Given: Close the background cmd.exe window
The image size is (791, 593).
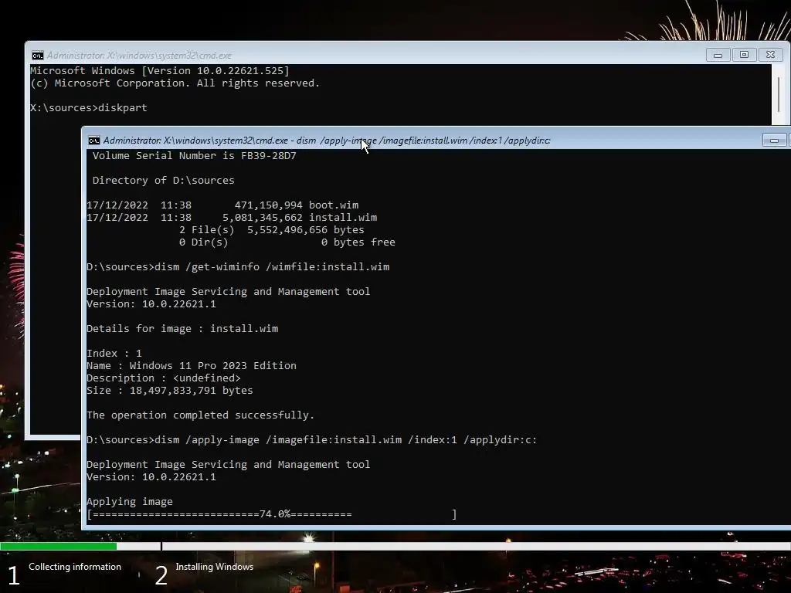Looking at the screenshot, I should point(770,55).
